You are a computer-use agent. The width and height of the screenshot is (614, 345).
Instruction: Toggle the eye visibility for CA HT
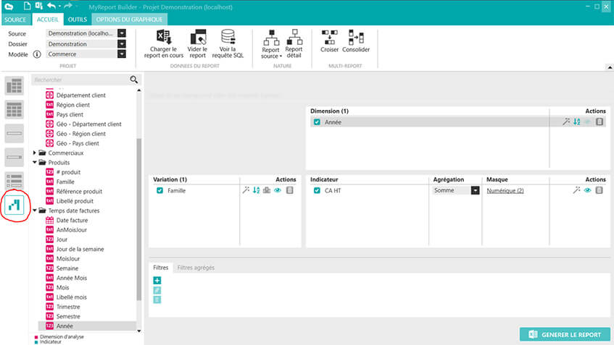587,190
